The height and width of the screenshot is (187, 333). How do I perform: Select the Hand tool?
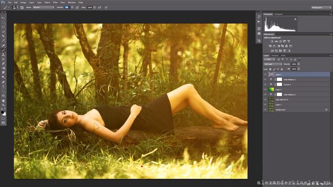coord(3,100)
